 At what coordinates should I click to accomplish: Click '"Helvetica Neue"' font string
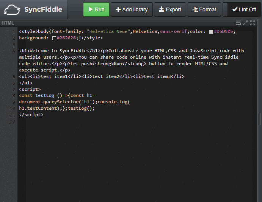(108, 31)
